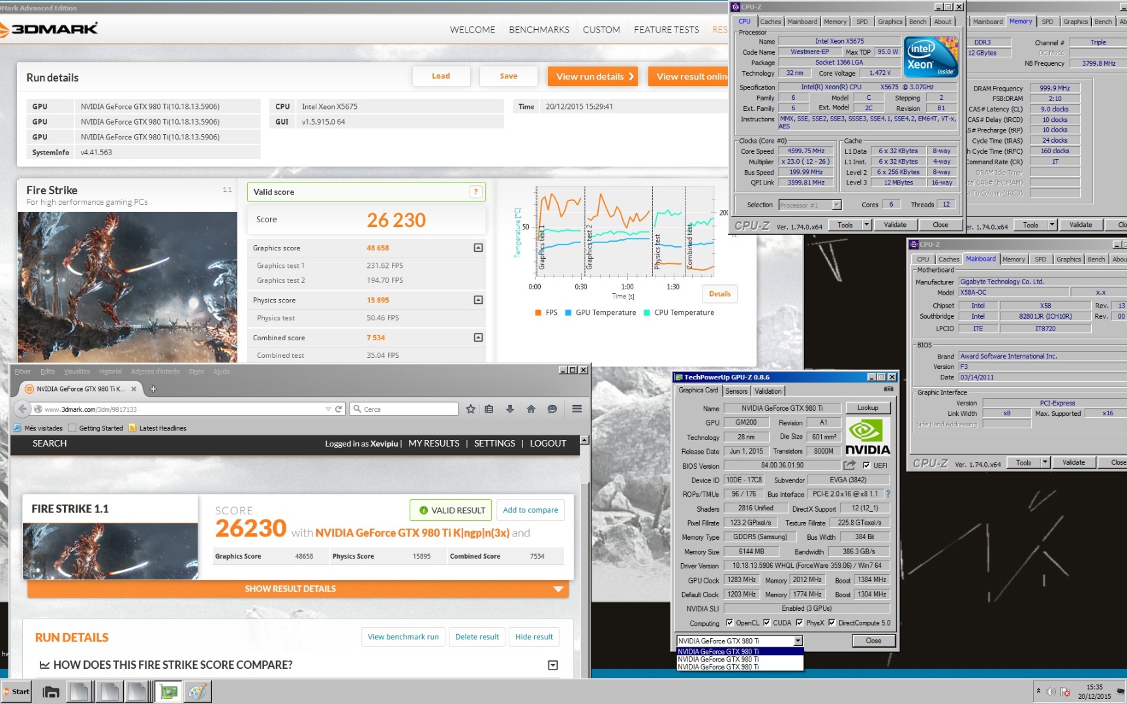Click the GPU-Z BIOS export share icon
The height and width of the screenshot is (704, 1127).
pyautogui.click(x=849, y=465)
